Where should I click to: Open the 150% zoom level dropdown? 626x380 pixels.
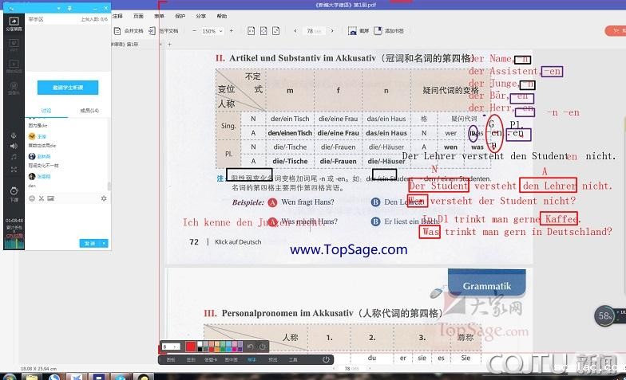pos(211,31)
